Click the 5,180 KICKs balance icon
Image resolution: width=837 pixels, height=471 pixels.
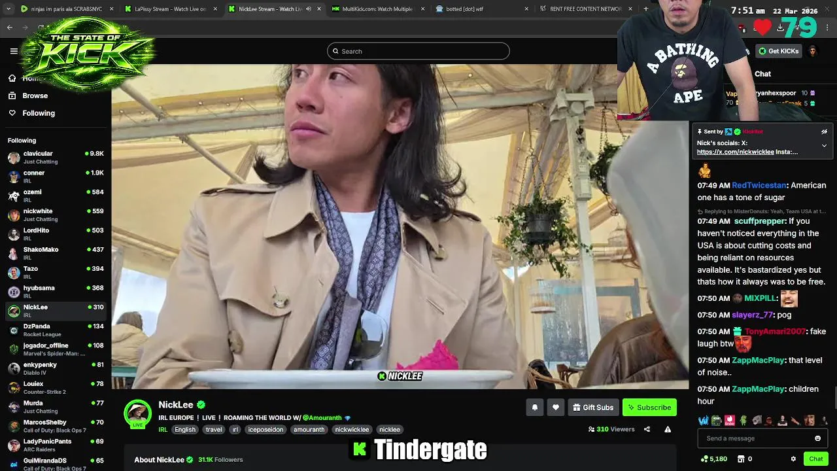click(704, 459)
